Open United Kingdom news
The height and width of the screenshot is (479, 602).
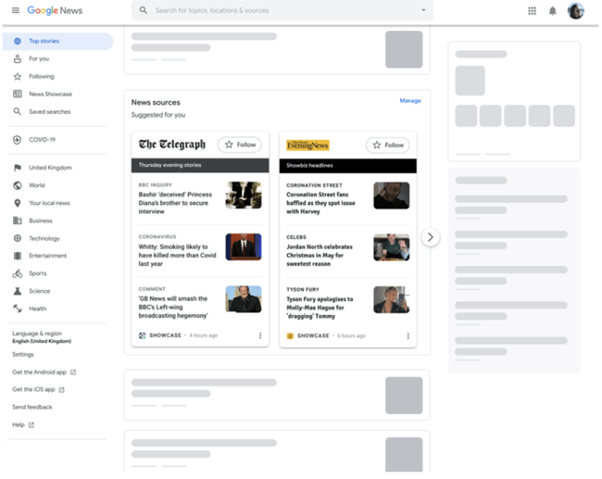click(x=50, y=168)
